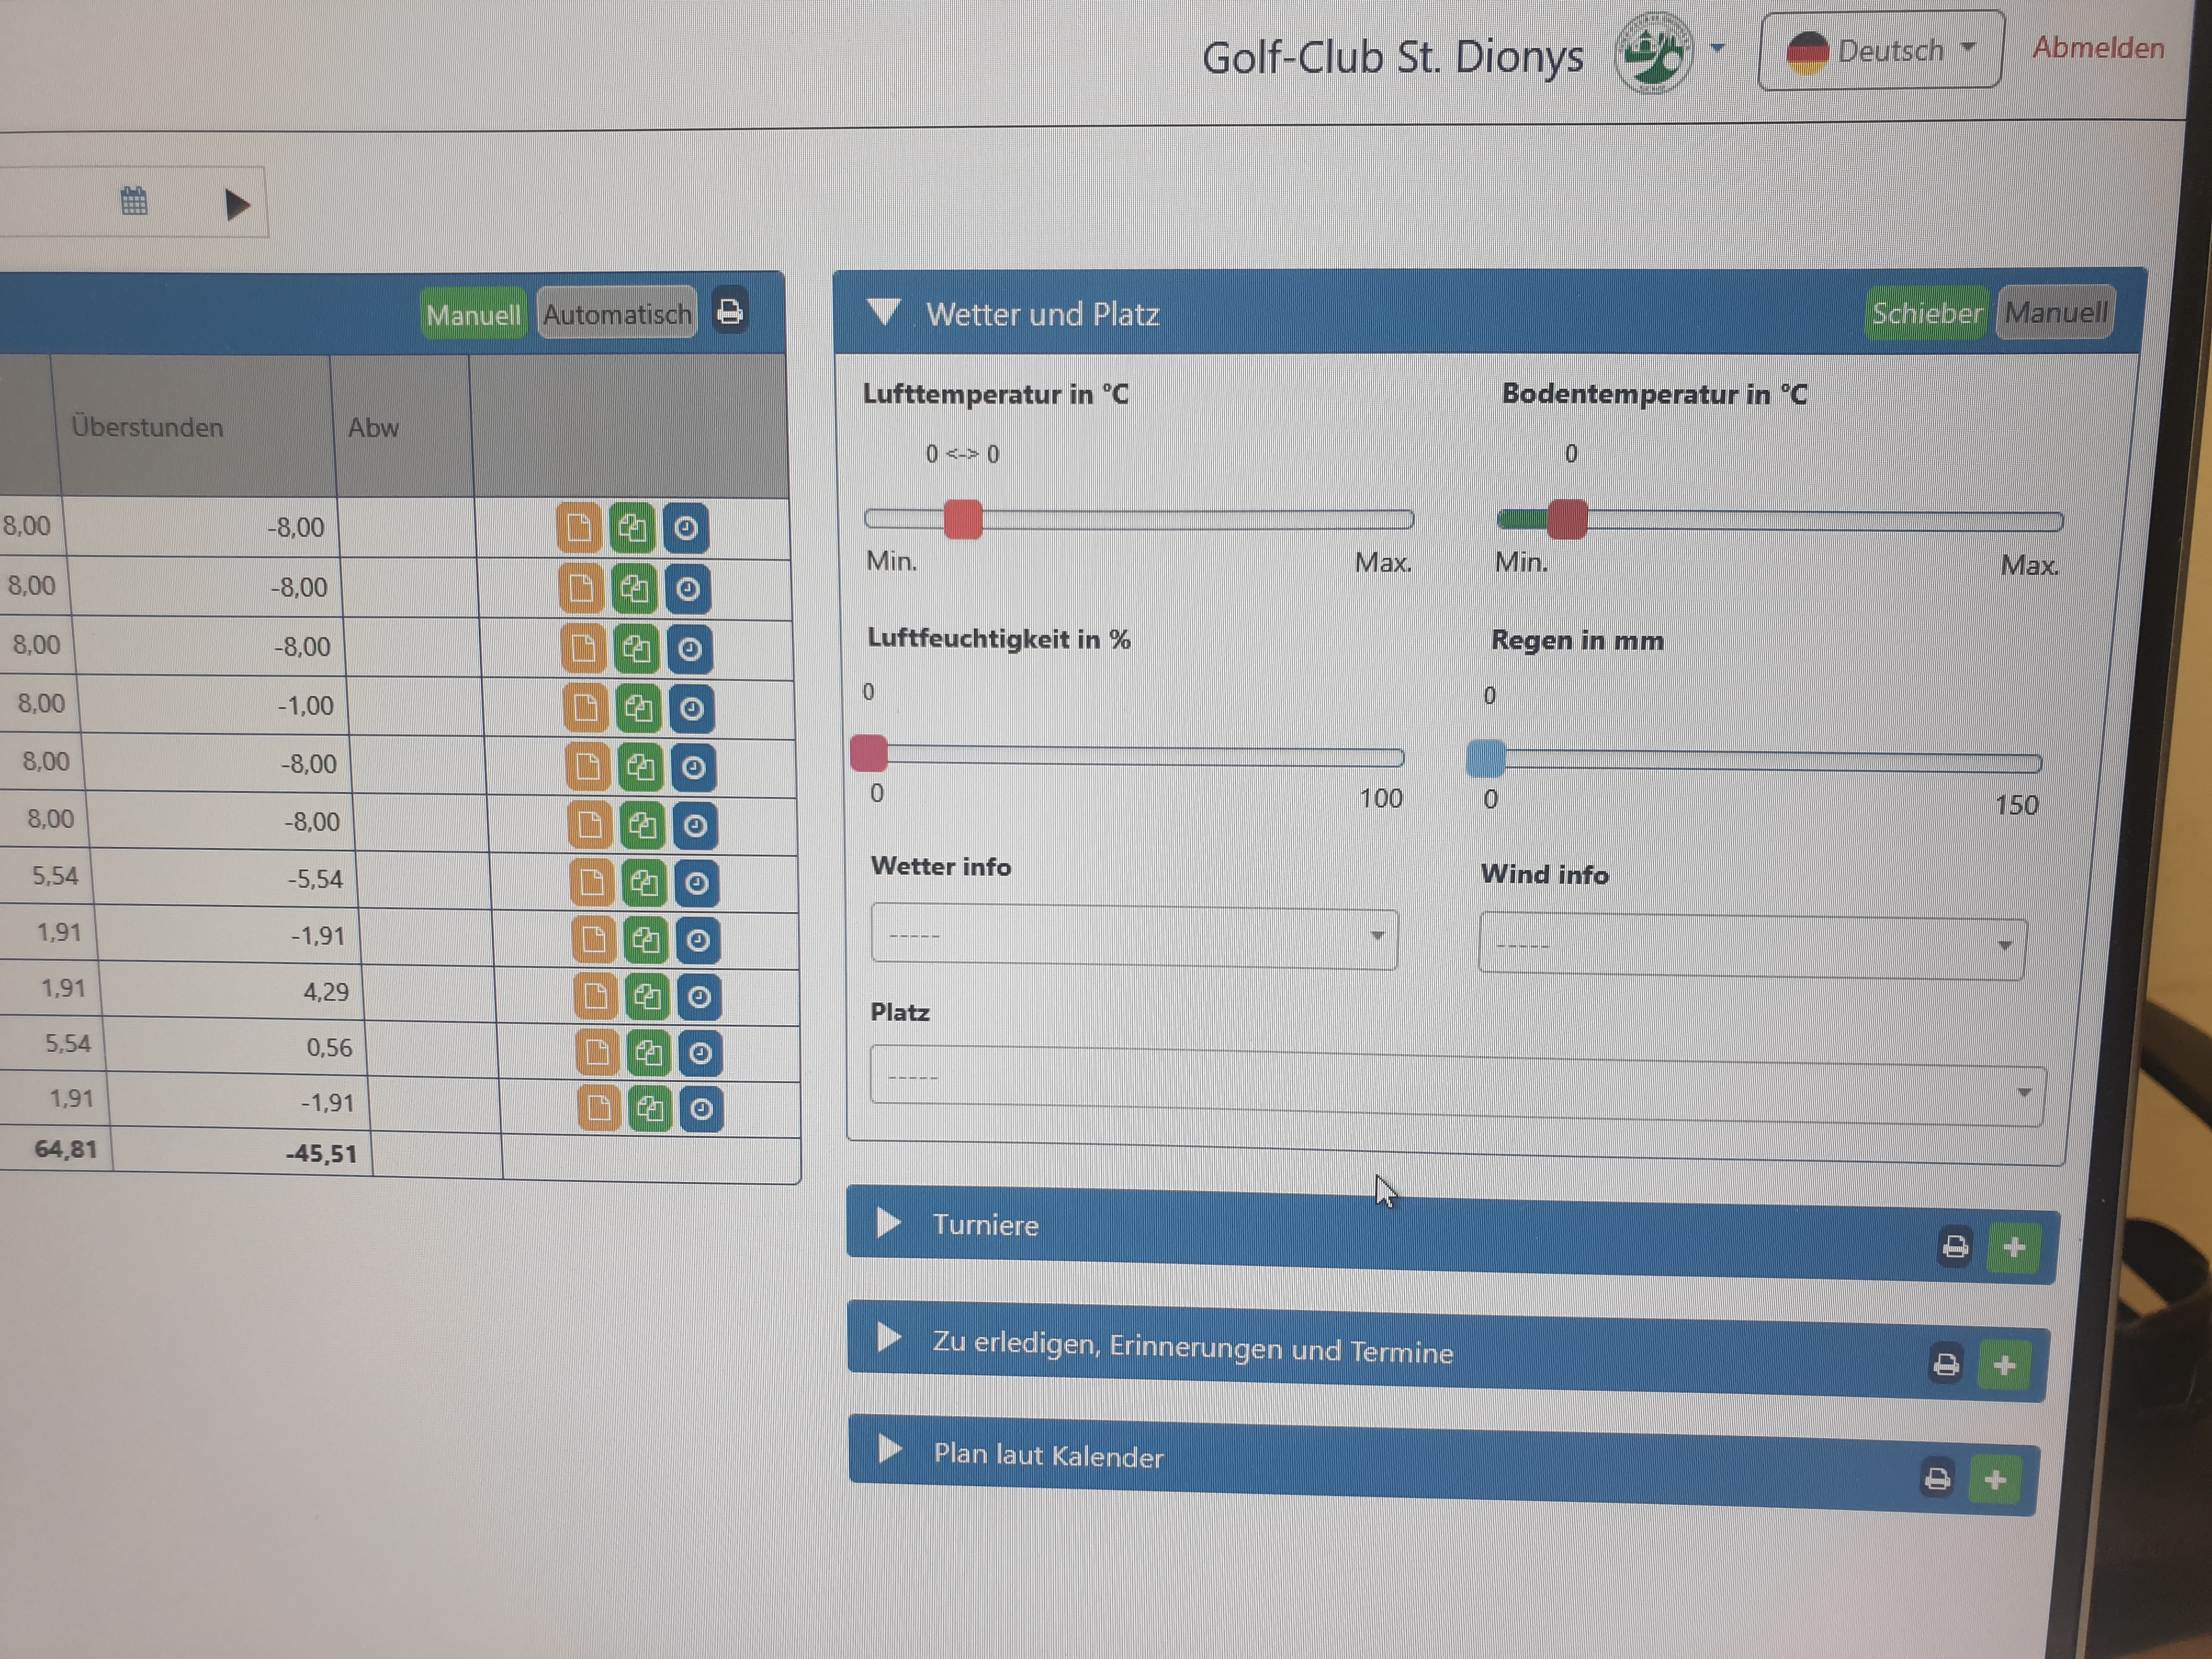Open the Deutsch language menu
The height and width of the screenshot is (1659, 2212).
point(1880,50)
